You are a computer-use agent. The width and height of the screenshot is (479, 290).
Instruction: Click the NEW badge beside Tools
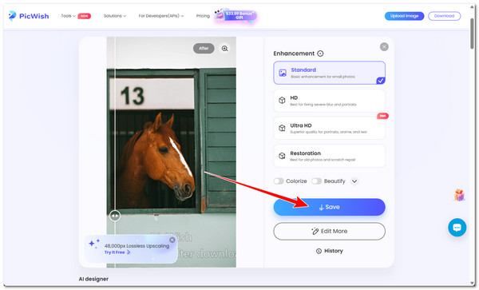click(85, 16)
